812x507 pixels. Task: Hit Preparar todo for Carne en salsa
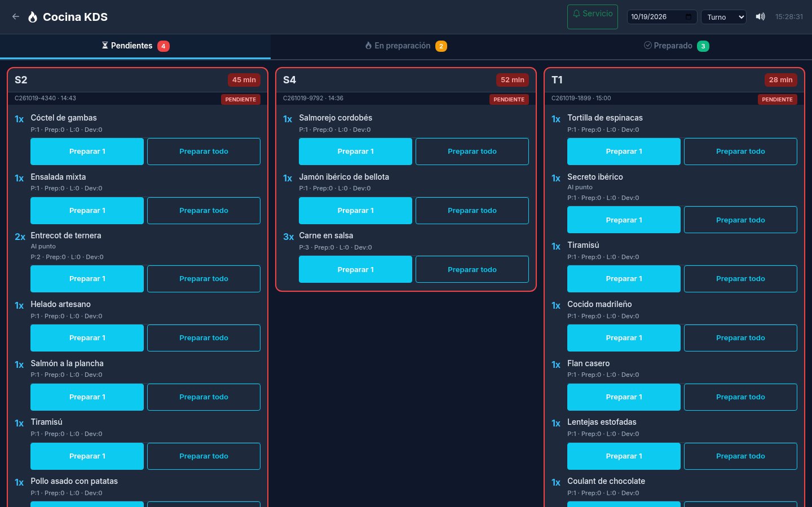[x=472, y=270]
